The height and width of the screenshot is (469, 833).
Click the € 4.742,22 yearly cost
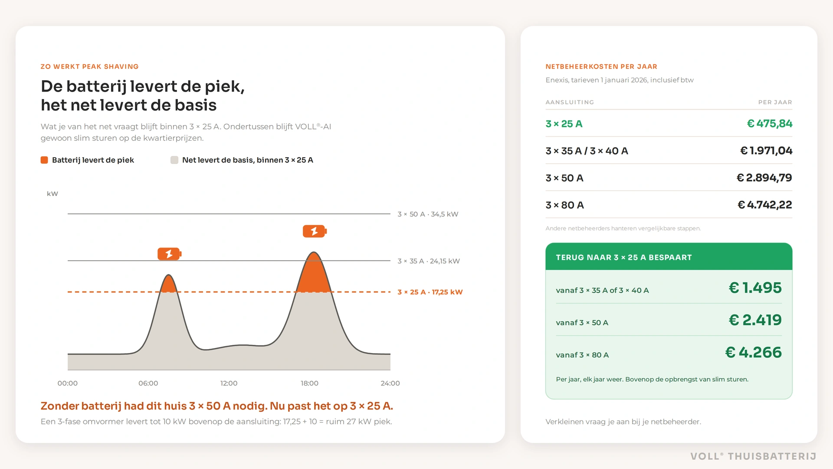(x=764, y=205)
